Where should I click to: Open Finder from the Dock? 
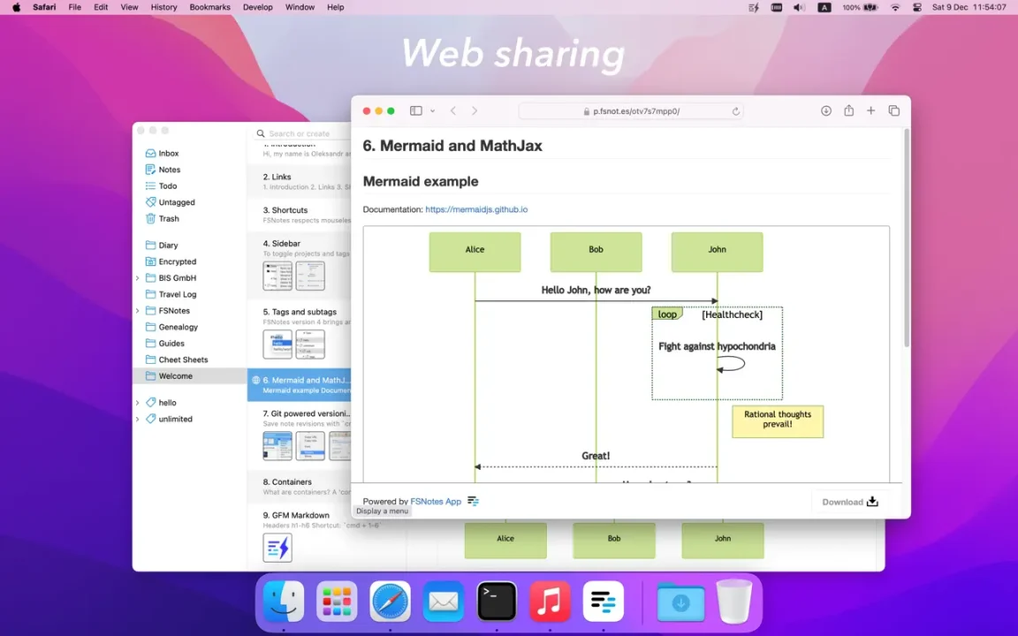coord(284,602)
